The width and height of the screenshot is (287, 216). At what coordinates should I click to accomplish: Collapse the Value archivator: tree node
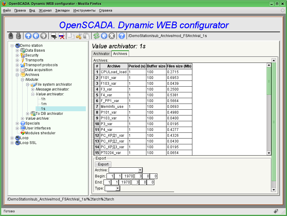click(33, 94)
